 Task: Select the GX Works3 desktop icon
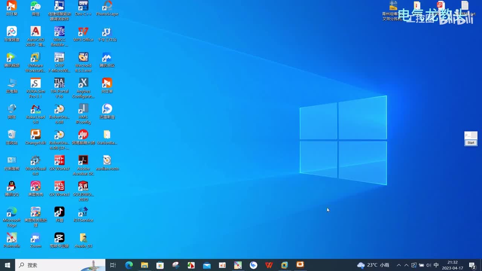59,189
